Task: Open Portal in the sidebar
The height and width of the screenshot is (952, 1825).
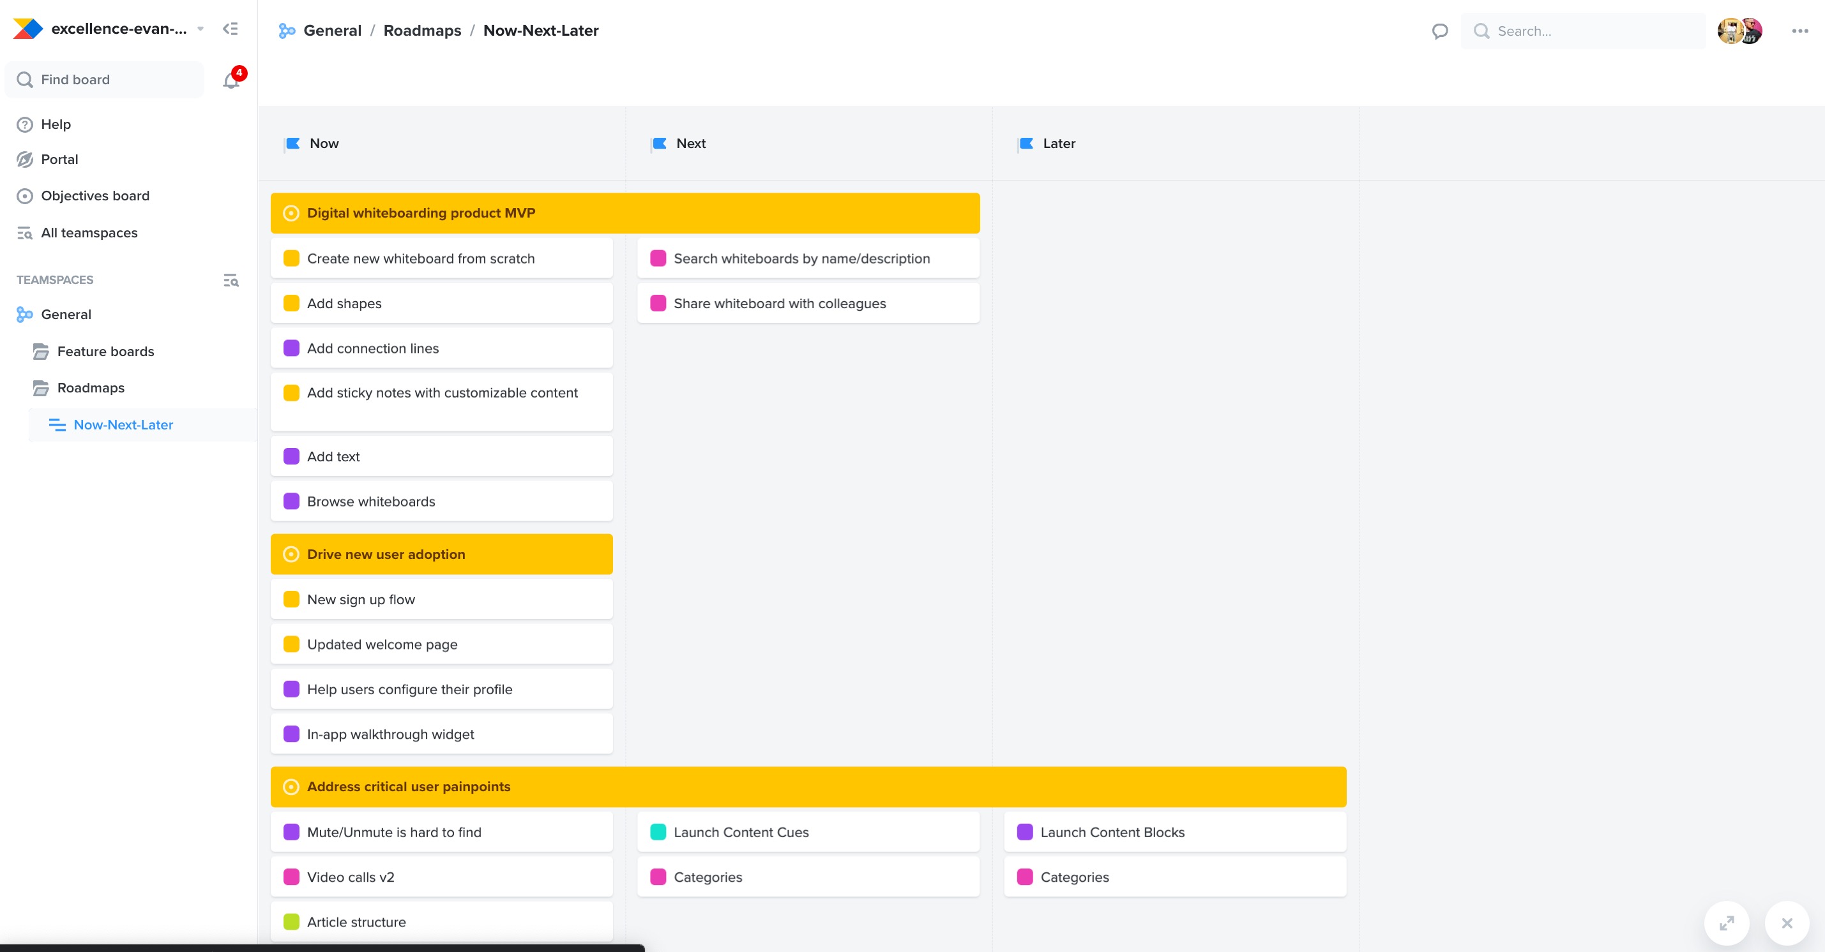Action: tap(59, 160)
